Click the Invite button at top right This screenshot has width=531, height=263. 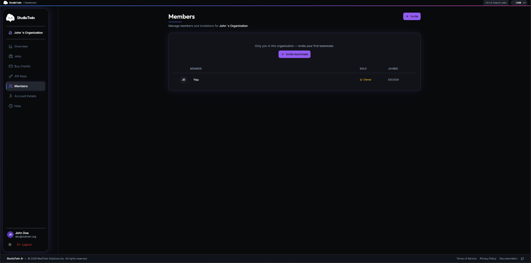click(412, 16)
